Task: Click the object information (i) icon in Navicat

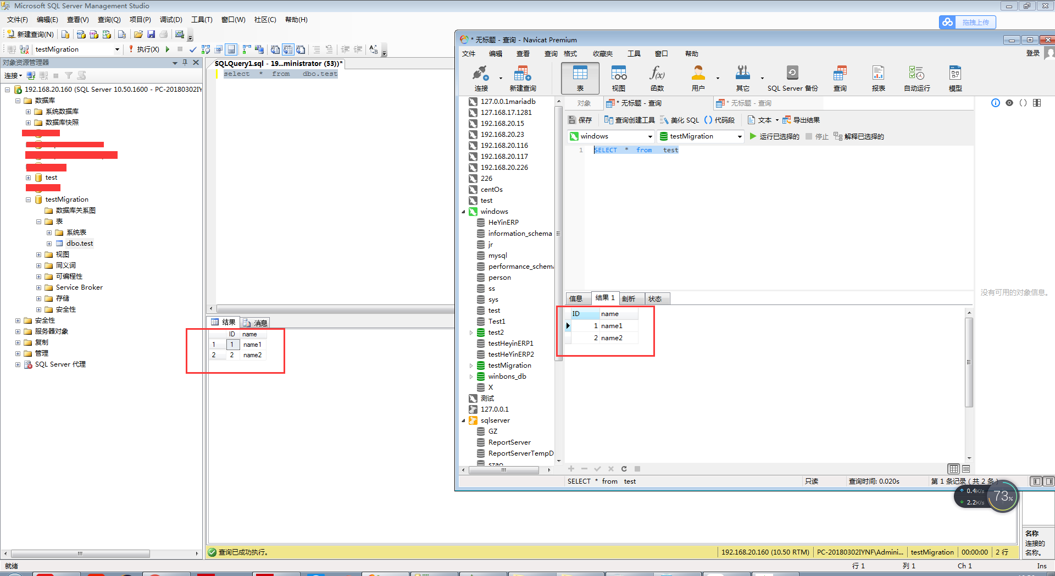Action: point(995,103)
